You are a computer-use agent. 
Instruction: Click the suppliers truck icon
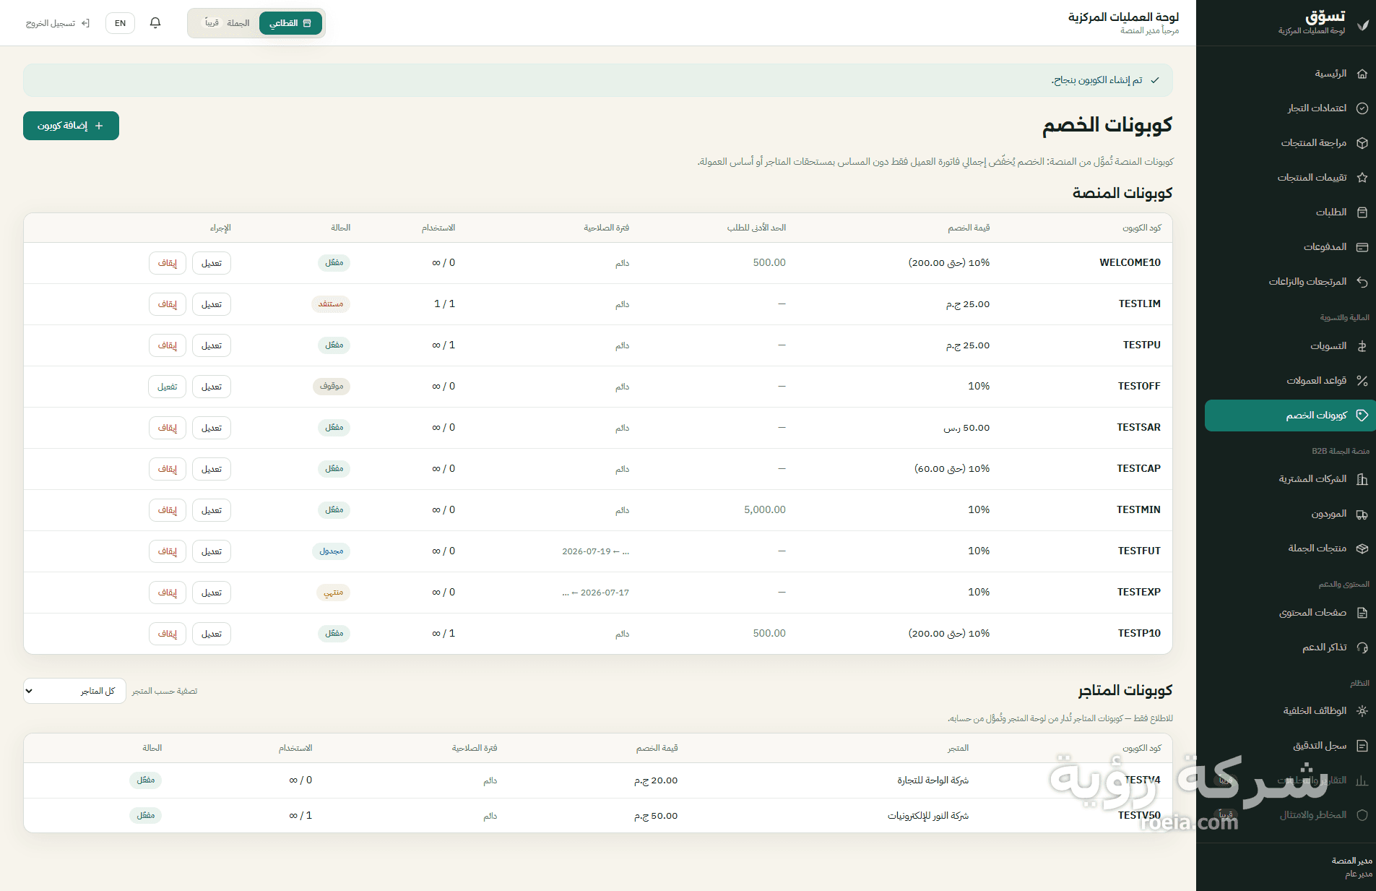(1362, 514)
